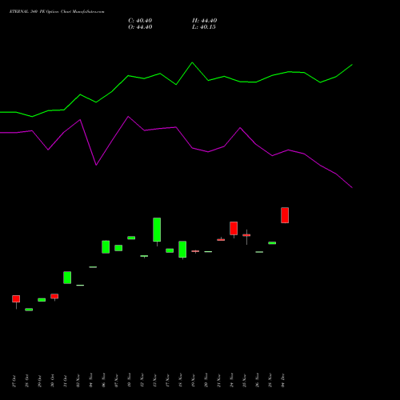Click the "30 Oct" date axis label

(x=53, y=381)
